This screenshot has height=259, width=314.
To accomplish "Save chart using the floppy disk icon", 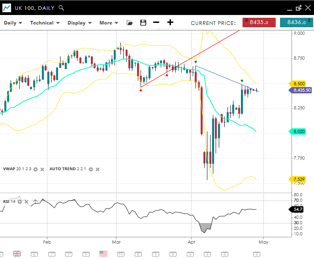I will pos(143,23).
